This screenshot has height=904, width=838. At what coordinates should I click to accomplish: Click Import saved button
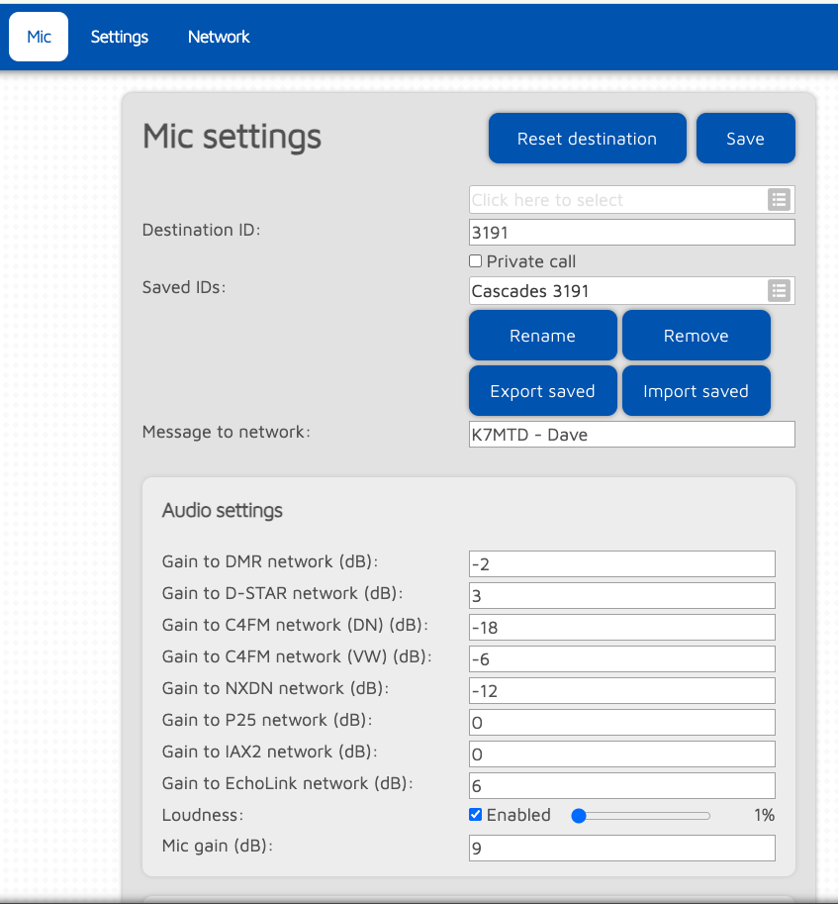click(696, 391)
